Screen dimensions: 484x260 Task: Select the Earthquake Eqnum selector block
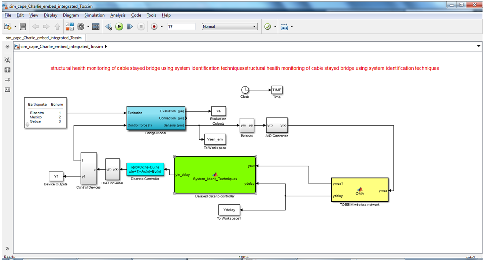point(45,113)
